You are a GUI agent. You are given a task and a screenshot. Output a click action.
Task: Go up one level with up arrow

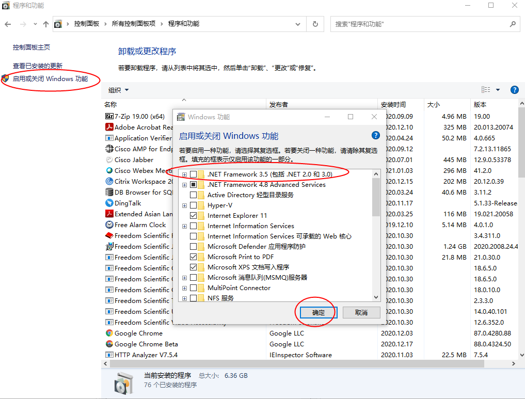tap(46, 24)
